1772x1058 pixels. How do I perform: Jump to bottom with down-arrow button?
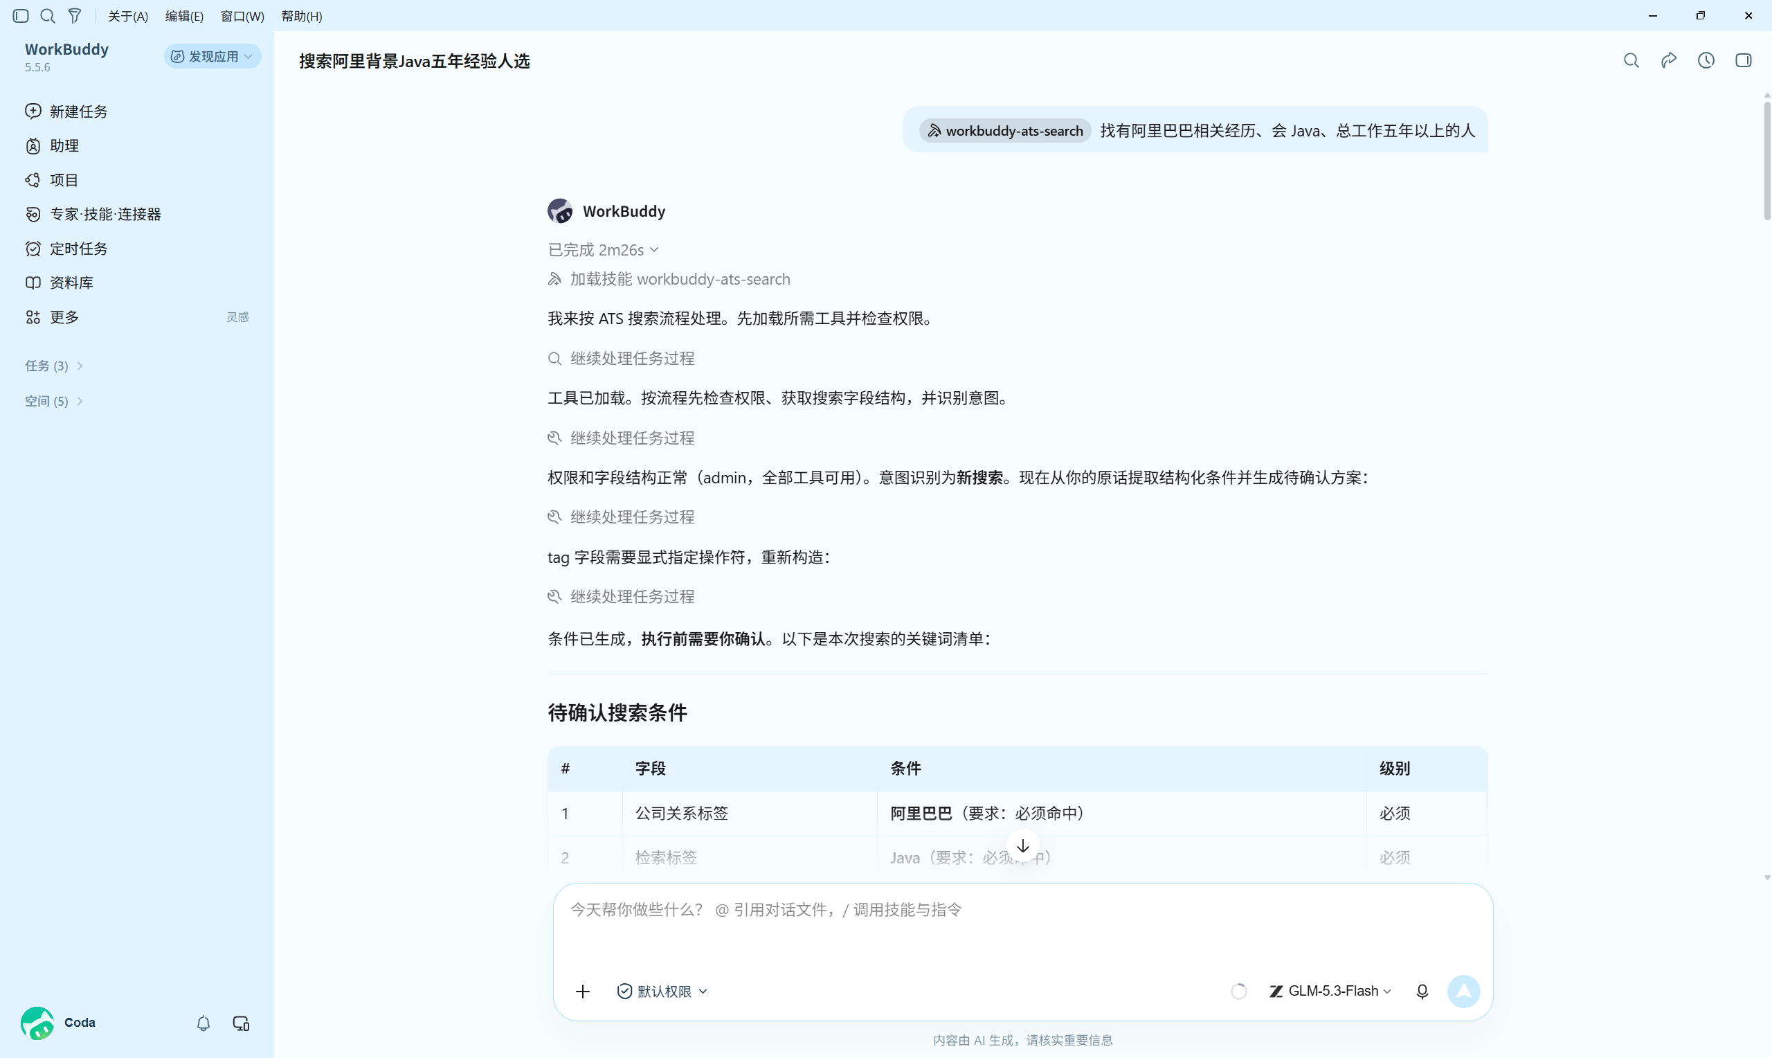(1022, 845)
